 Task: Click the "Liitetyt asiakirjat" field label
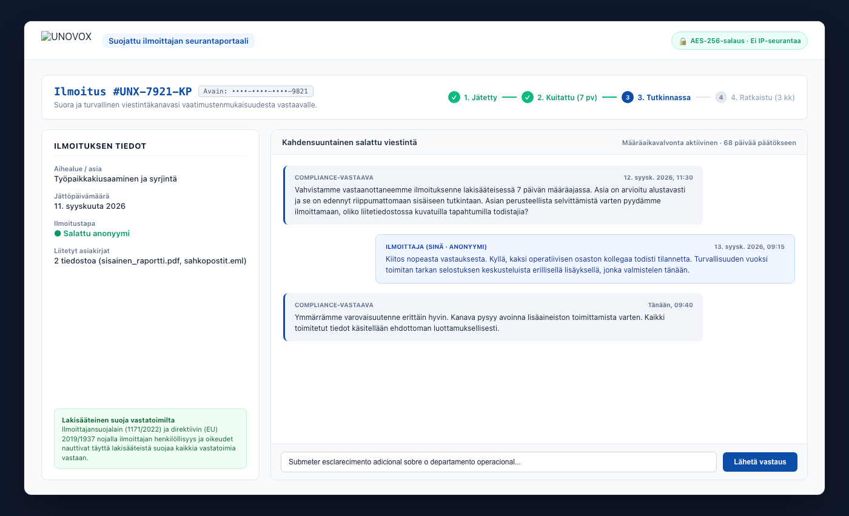pos(82,251)
